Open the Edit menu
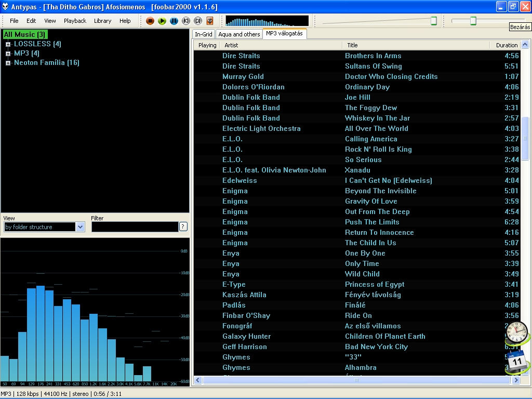 coord(31,21)
